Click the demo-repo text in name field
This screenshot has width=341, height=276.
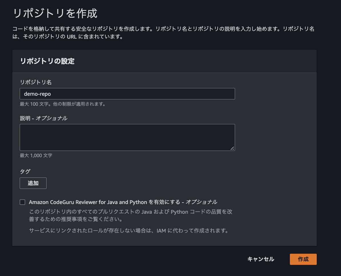37,94
